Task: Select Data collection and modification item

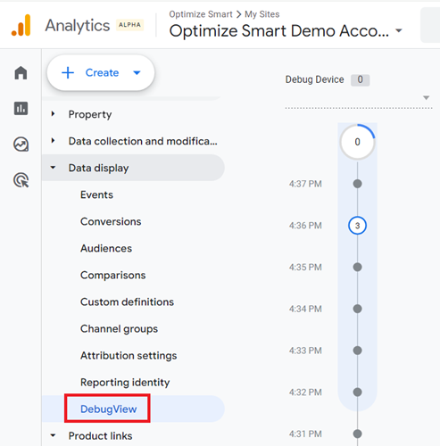Action: point(143,141)
